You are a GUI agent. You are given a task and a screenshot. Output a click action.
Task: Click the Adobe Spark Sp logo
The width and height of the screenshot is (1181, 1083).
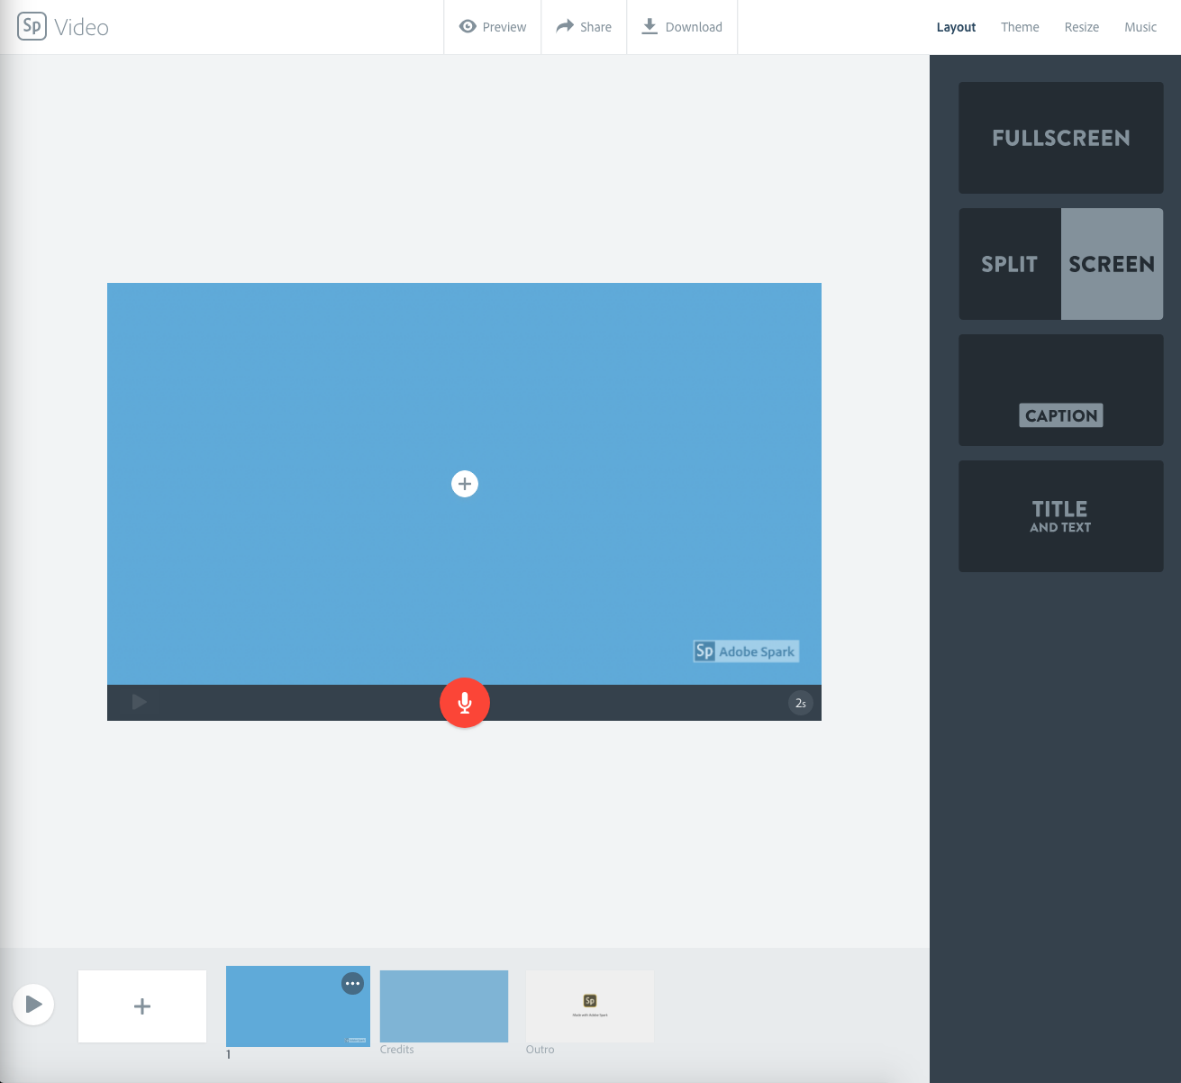click(32, 26)
